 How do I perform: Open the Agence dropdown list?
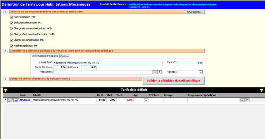[x=200, y=72]
